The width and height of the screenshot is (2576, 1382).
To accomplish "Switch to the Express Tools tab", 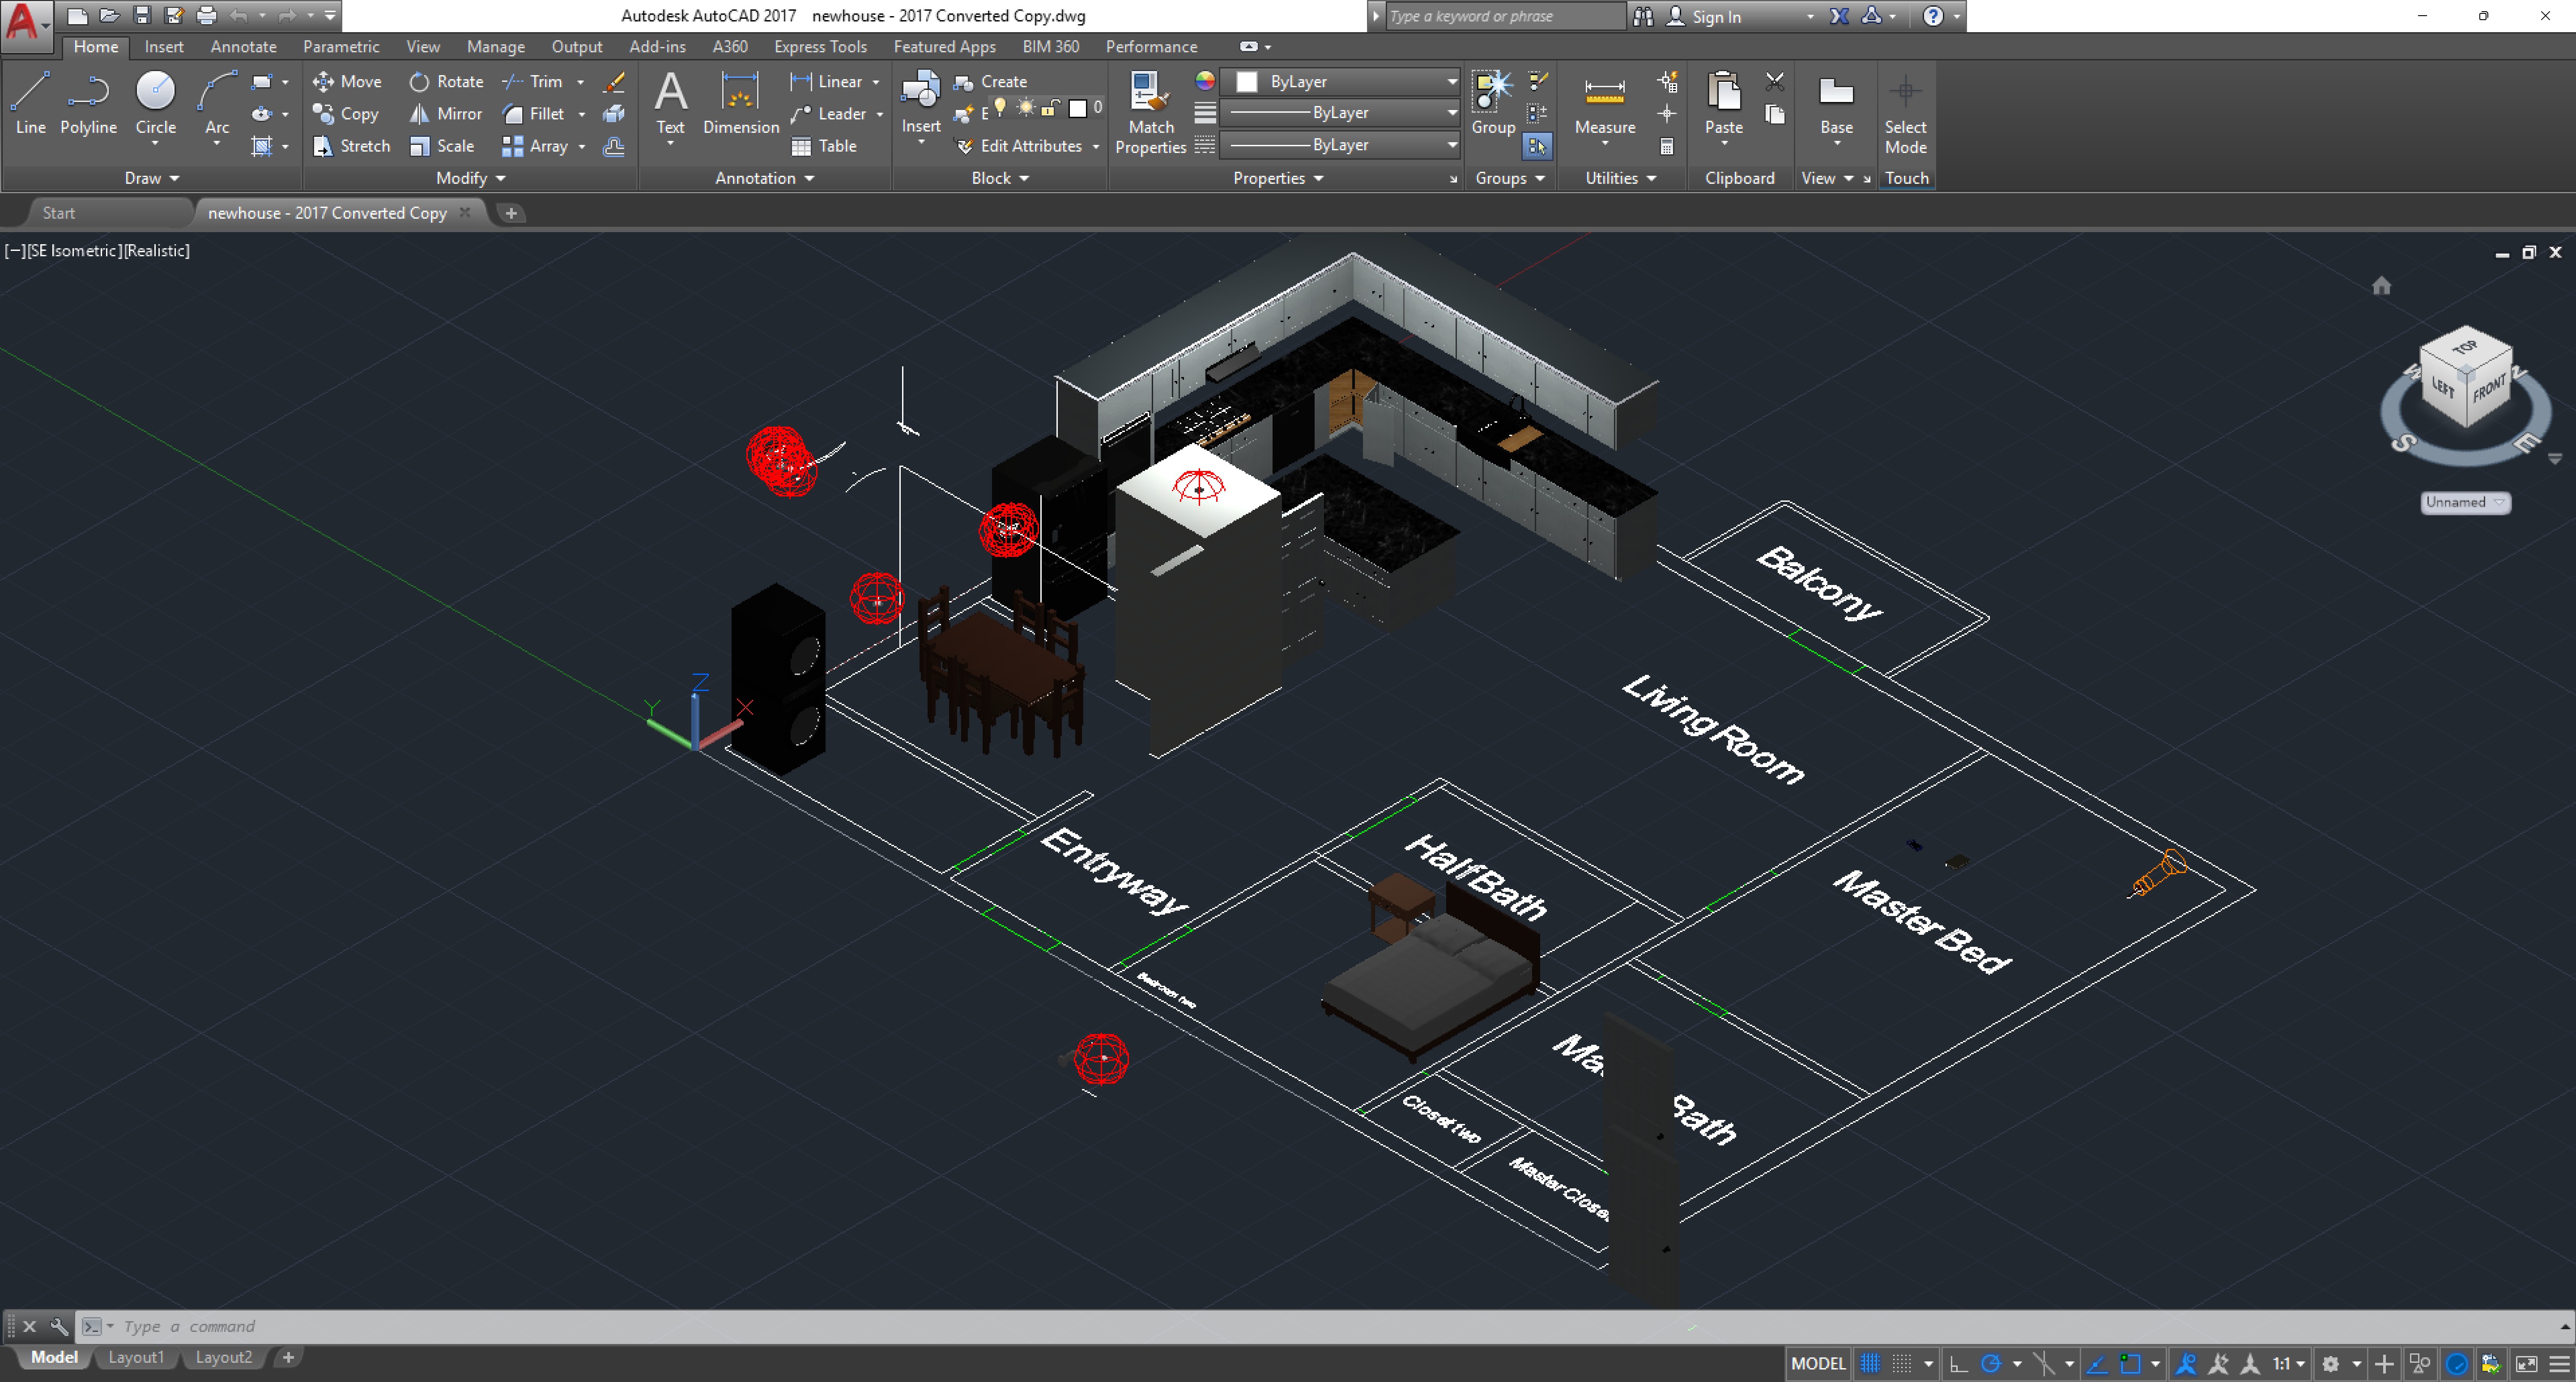I will coord(820,46).
